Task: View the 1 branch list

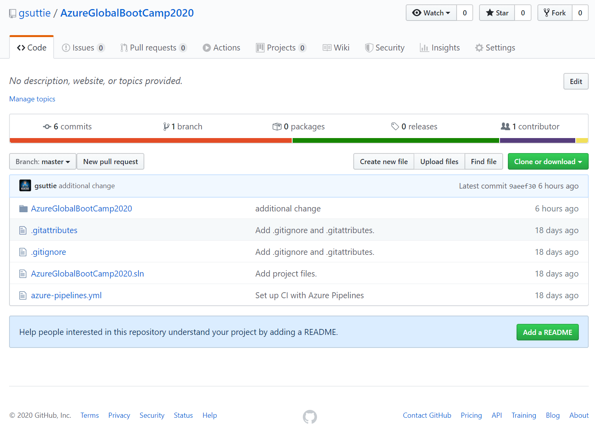Action: (183, 127)
